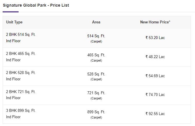Screen dimensions: 195x126
Task: Open the 2 BHK 528 Sq. Ft. unit
Action: coord(21,73)
